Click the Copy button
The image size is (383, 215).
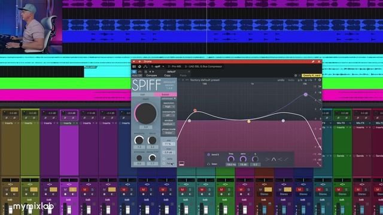click(168, 76)
